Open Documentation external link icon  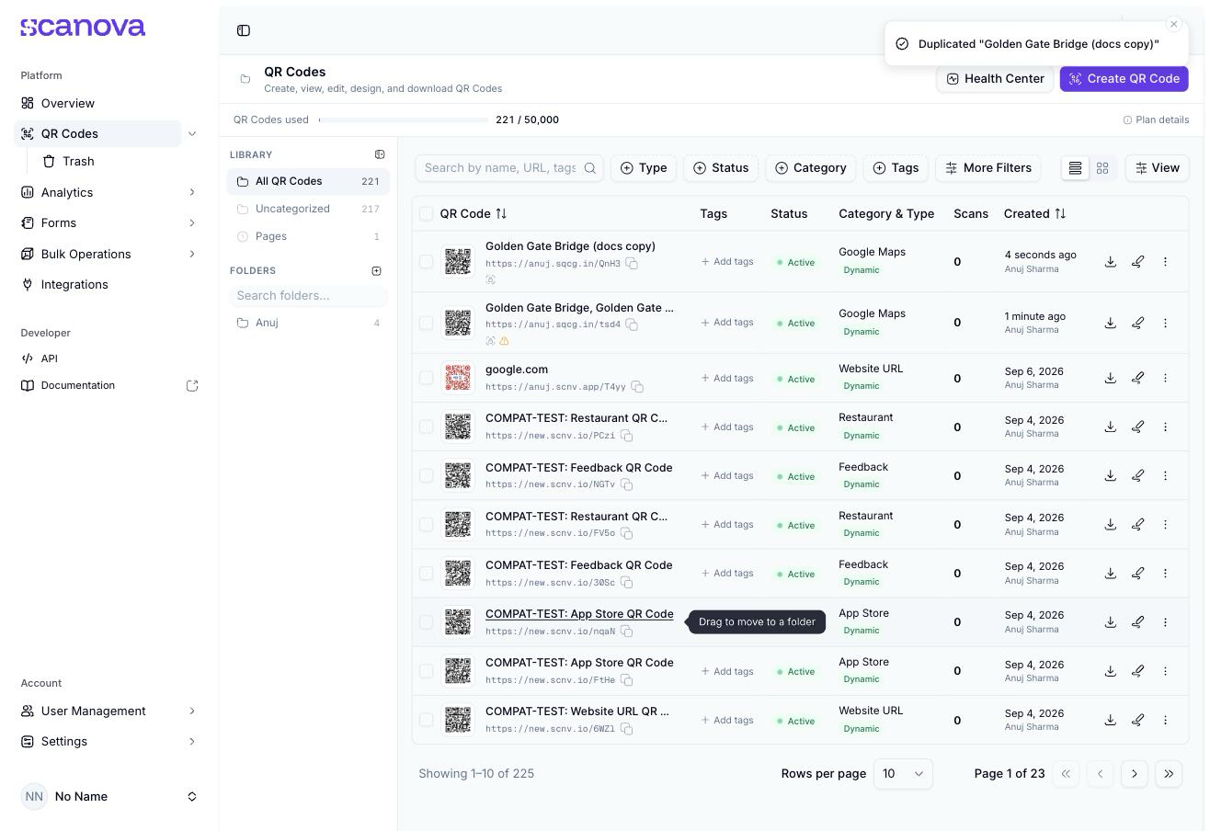pyautogui.click(x=192, y=386)
